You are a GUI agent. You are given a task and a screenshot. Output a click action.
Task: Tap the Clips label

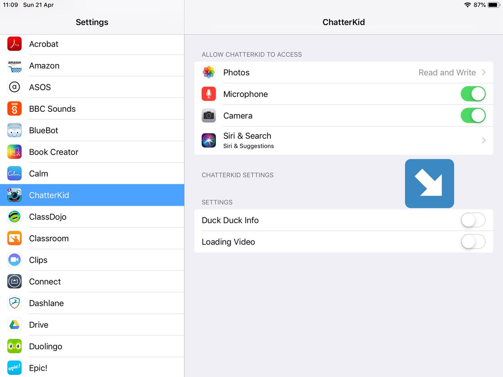(x=38, y=260)
